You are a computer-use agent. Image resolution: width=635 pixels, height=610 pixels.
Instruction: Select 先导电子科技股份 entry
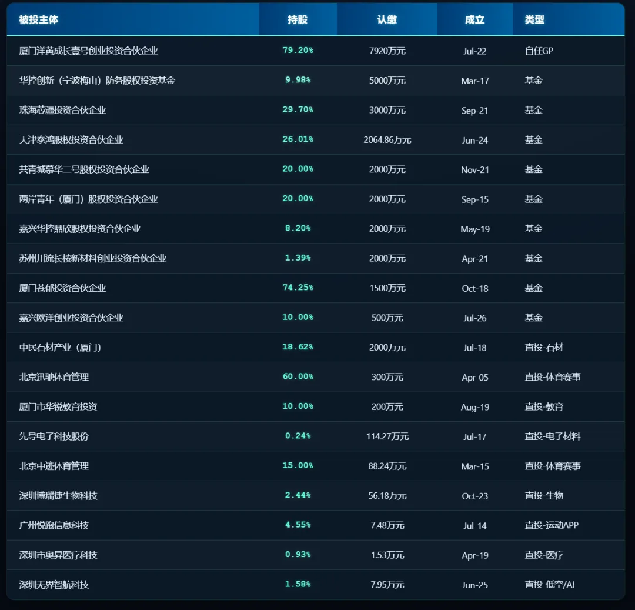(54, 436)
